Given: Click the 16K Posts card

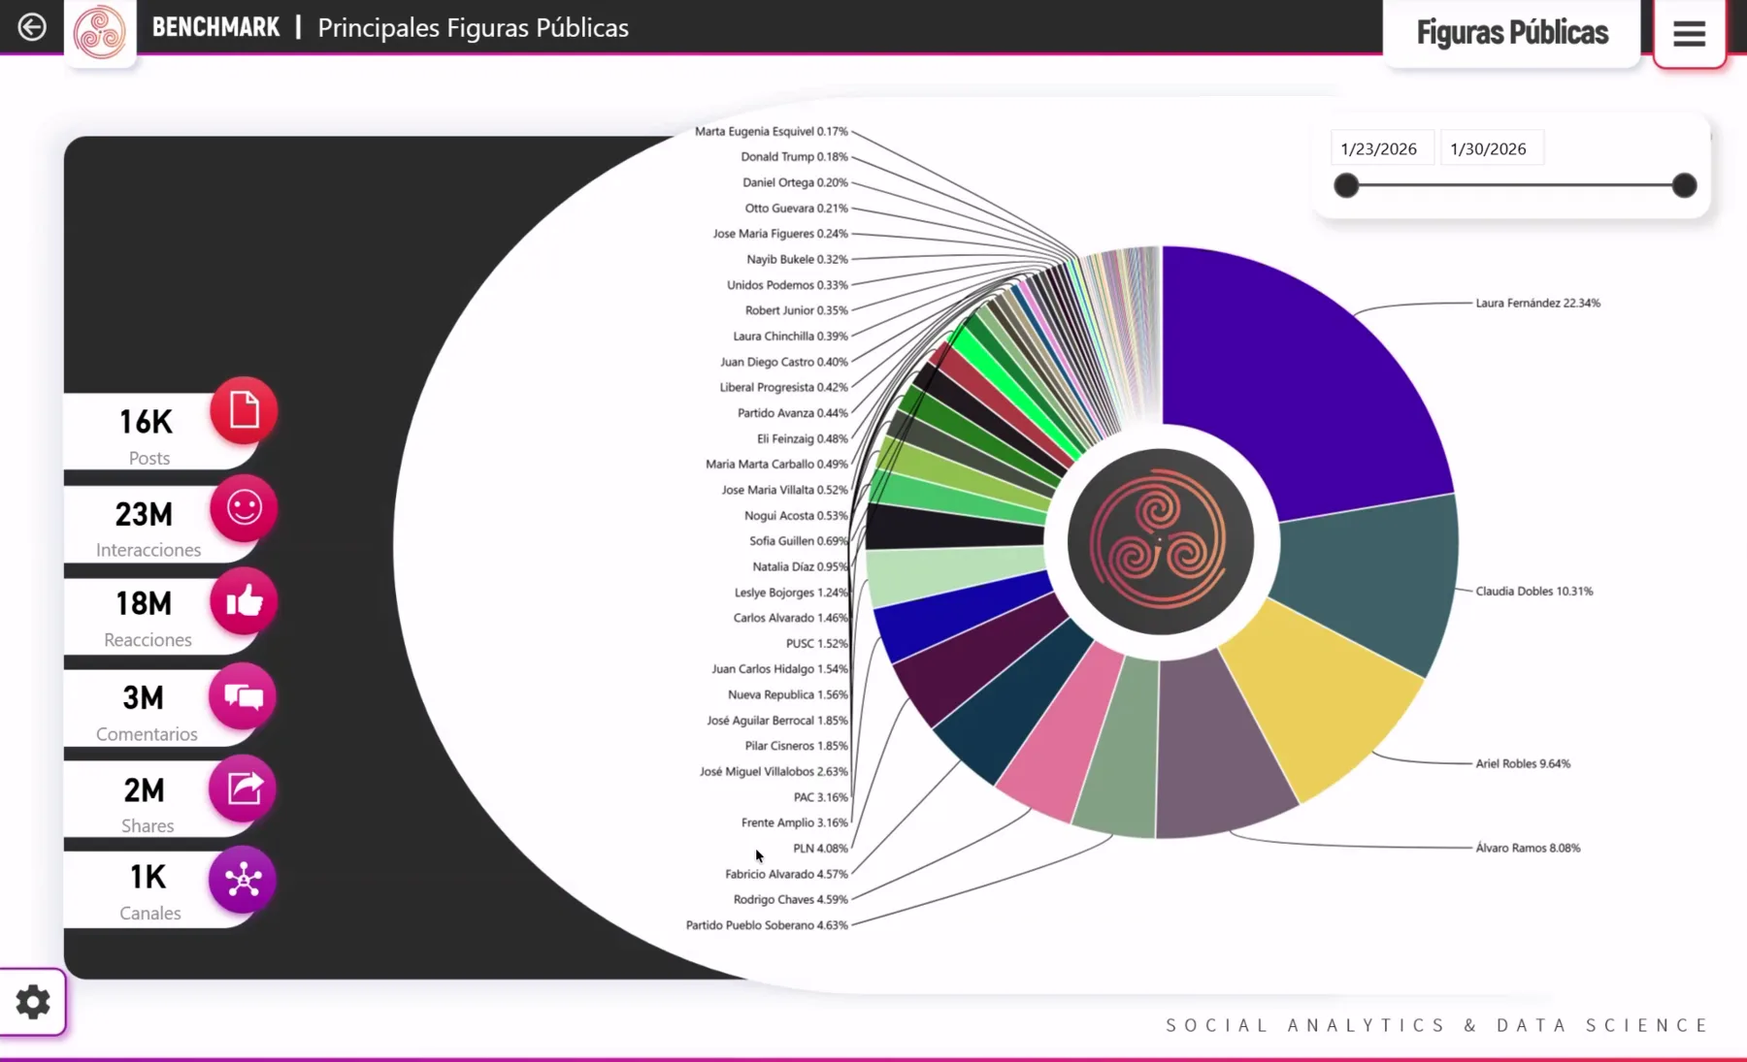Looking at the screenshot, I should pyautogui.click(x=146, y=433).
